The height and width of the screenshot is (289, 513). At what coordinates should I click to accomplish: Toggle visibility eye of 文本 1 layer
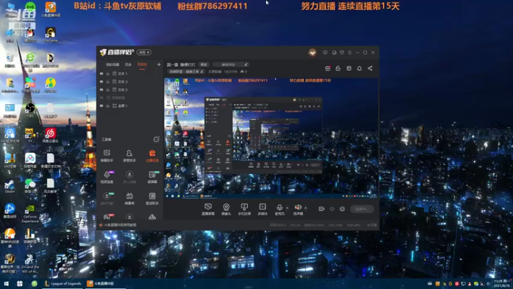tap(101, 74)
